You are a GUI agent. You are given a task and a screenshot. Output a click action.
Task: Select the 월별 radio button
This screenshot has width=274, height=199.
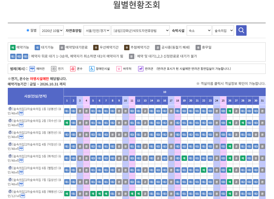[28, 30]
